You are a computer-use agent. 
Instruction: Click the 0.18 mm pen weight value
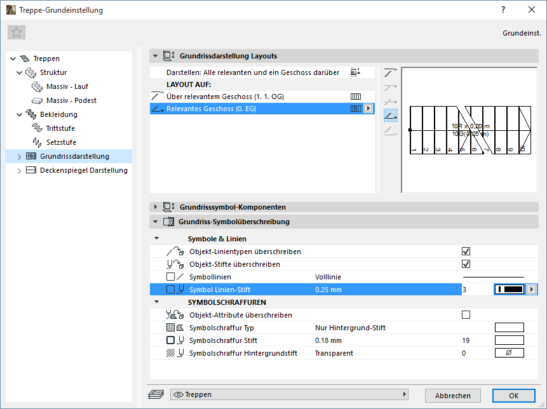tap(328, 340)
